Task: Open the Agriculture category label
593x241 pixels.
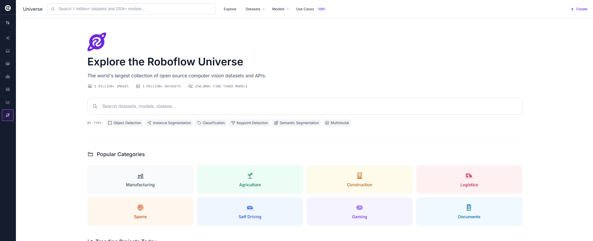Action: [250, 185]
